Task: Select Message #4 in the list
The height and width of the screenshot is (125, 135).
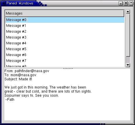Action: click(65, 43)
